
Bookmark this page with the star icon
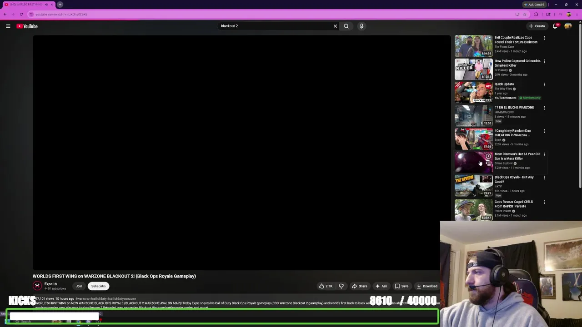pos(526,14)
